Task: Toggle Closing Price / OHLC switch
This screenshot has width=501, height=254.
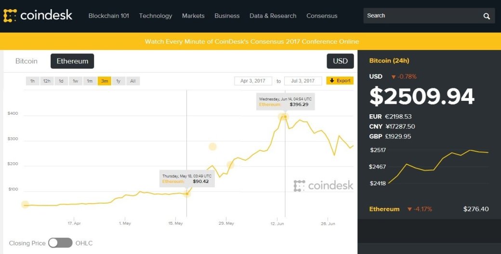Action: [x=60, y=243]
